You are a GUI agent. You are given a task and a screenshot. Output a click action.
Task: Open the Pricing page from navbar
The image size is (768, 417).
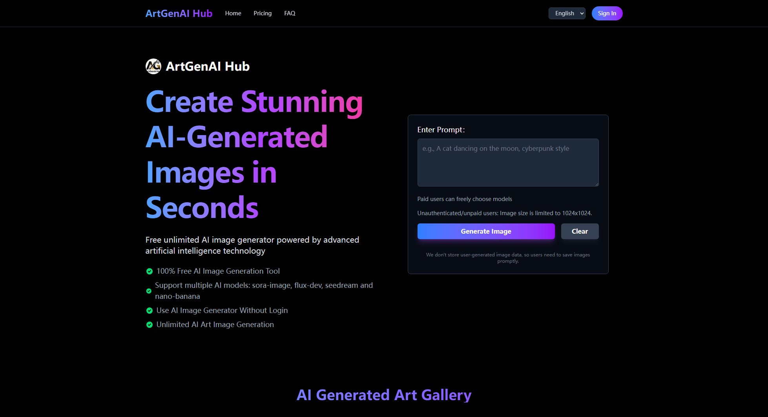tap(263, 13)
